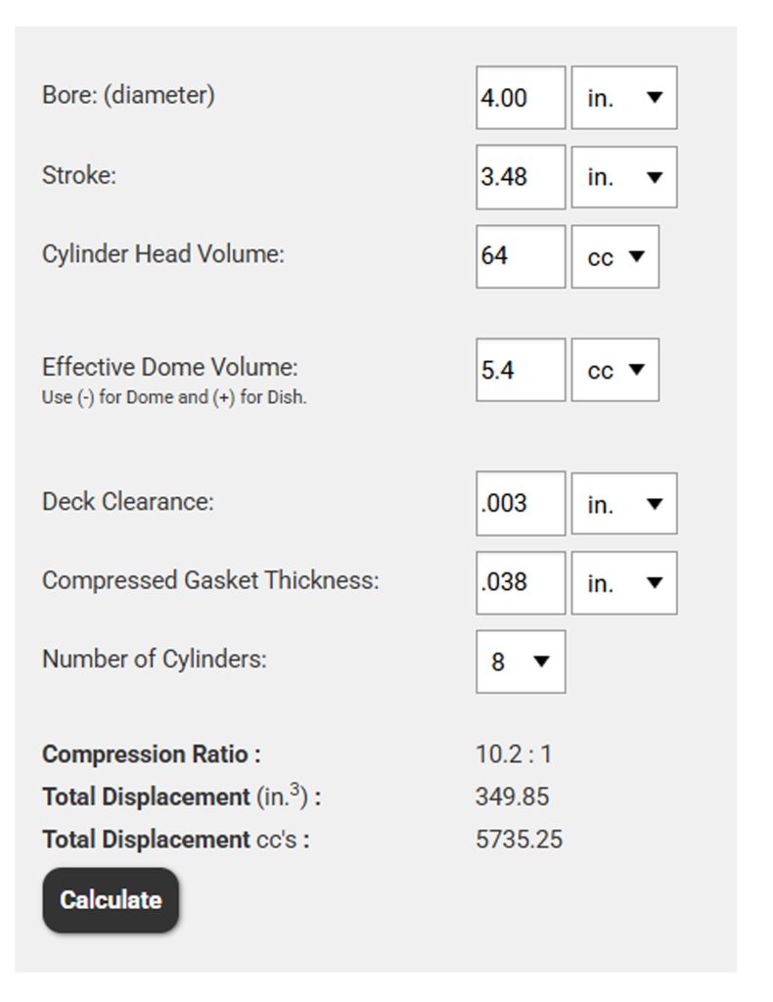This screenshot has height=1002, width=773.
Task: Expand the Compressed Gasket Thickness unit dropdown
Action: click(624, 582)
